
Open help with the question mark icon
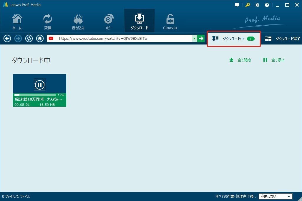[267, 5]
